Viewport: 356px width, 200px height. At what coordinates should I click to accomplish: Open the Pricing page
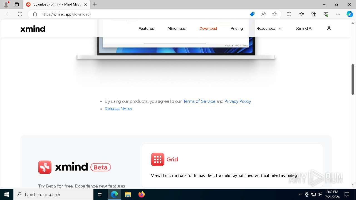click(237, 28)
